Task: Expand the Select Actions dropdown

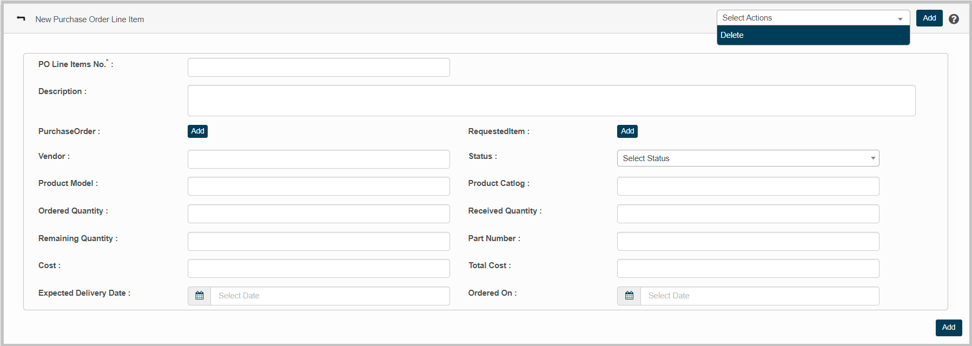Action: 812,18
